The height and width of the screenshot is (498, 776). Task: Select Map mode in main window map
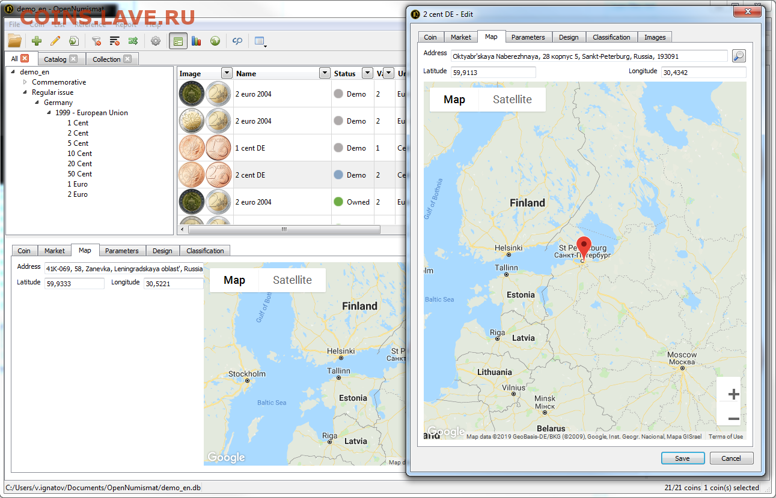tap(234, 280)
